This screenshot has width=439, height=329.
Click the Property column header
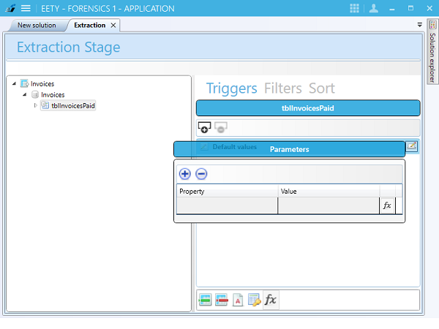tap(227, 192)
